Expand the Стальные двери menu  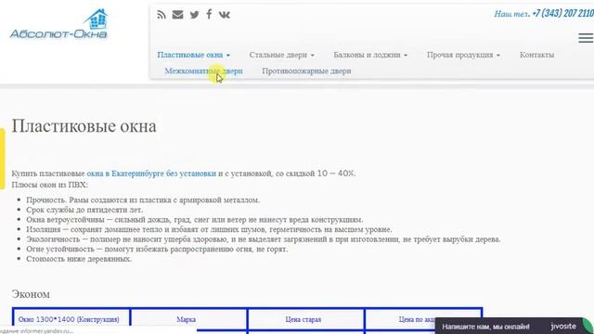[x=282, y=55]
